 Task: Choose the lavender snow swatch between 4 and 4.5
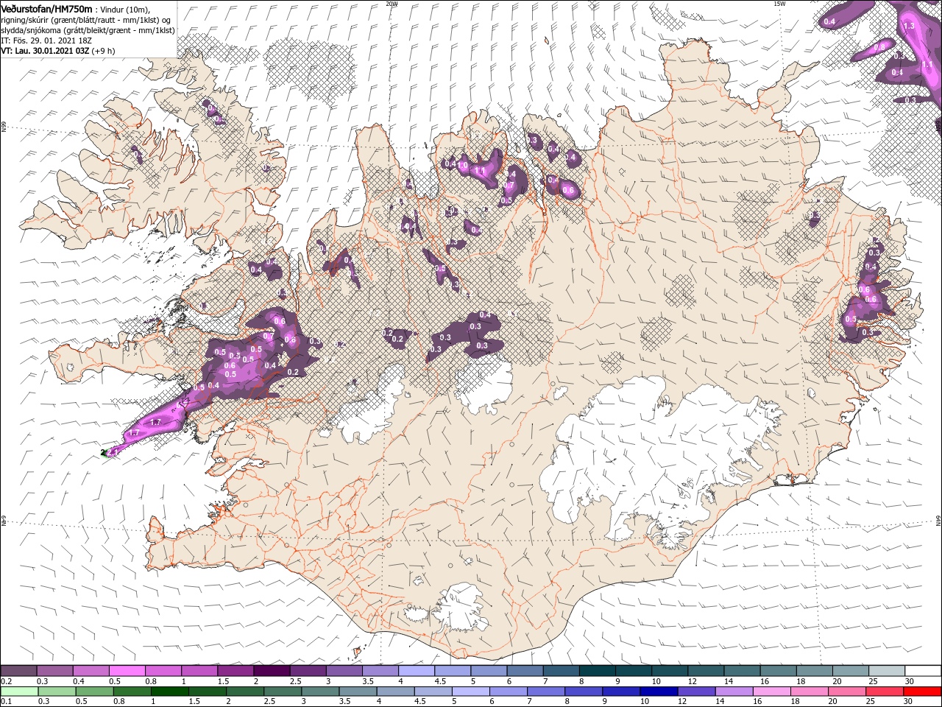click(416, 671)
